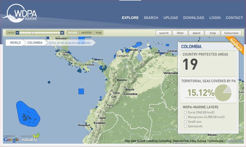Click the Pasto city marker
This screenshot has height=147, width=246.
point(106,108)
